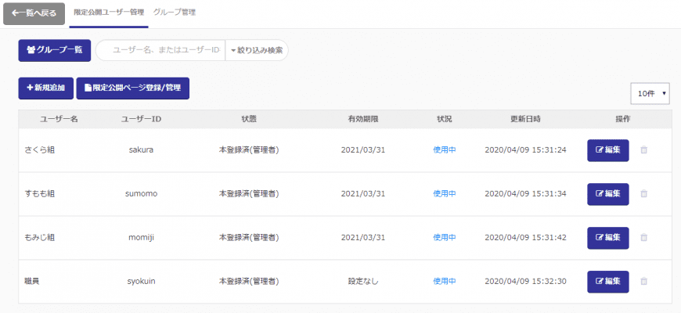Image resolution: width=681 pixels, height=313 pixels.
Task: Switch to the グループ管理 tab
Action: pyautogui.click(x=175, y=13)
